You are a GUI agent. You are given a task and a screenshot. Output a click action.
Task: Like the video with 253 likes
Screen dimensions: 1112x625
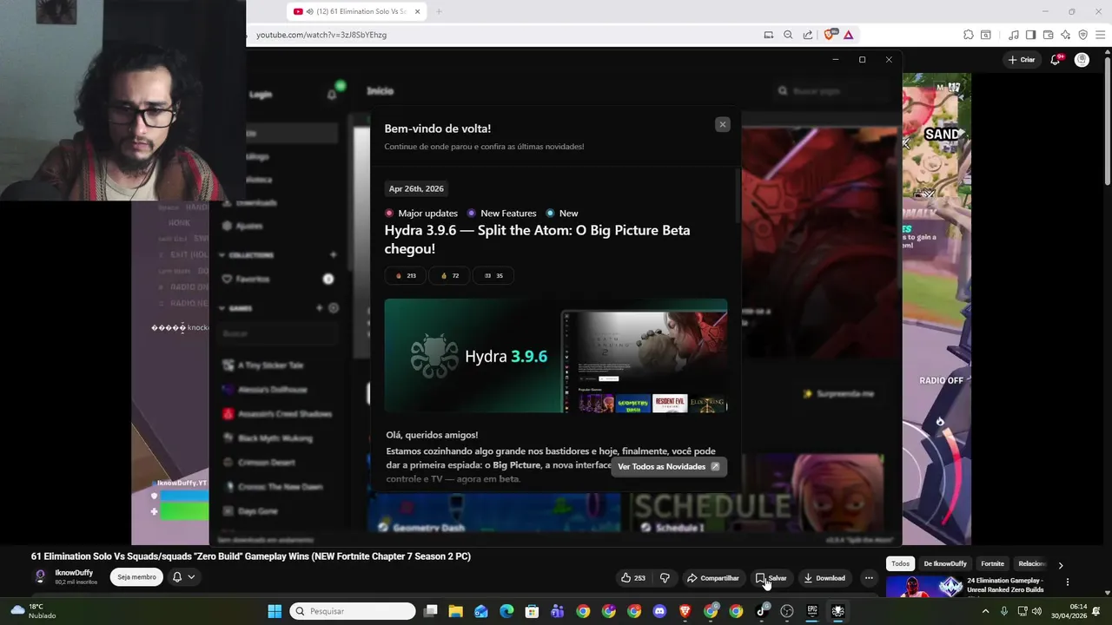[633, 578]
